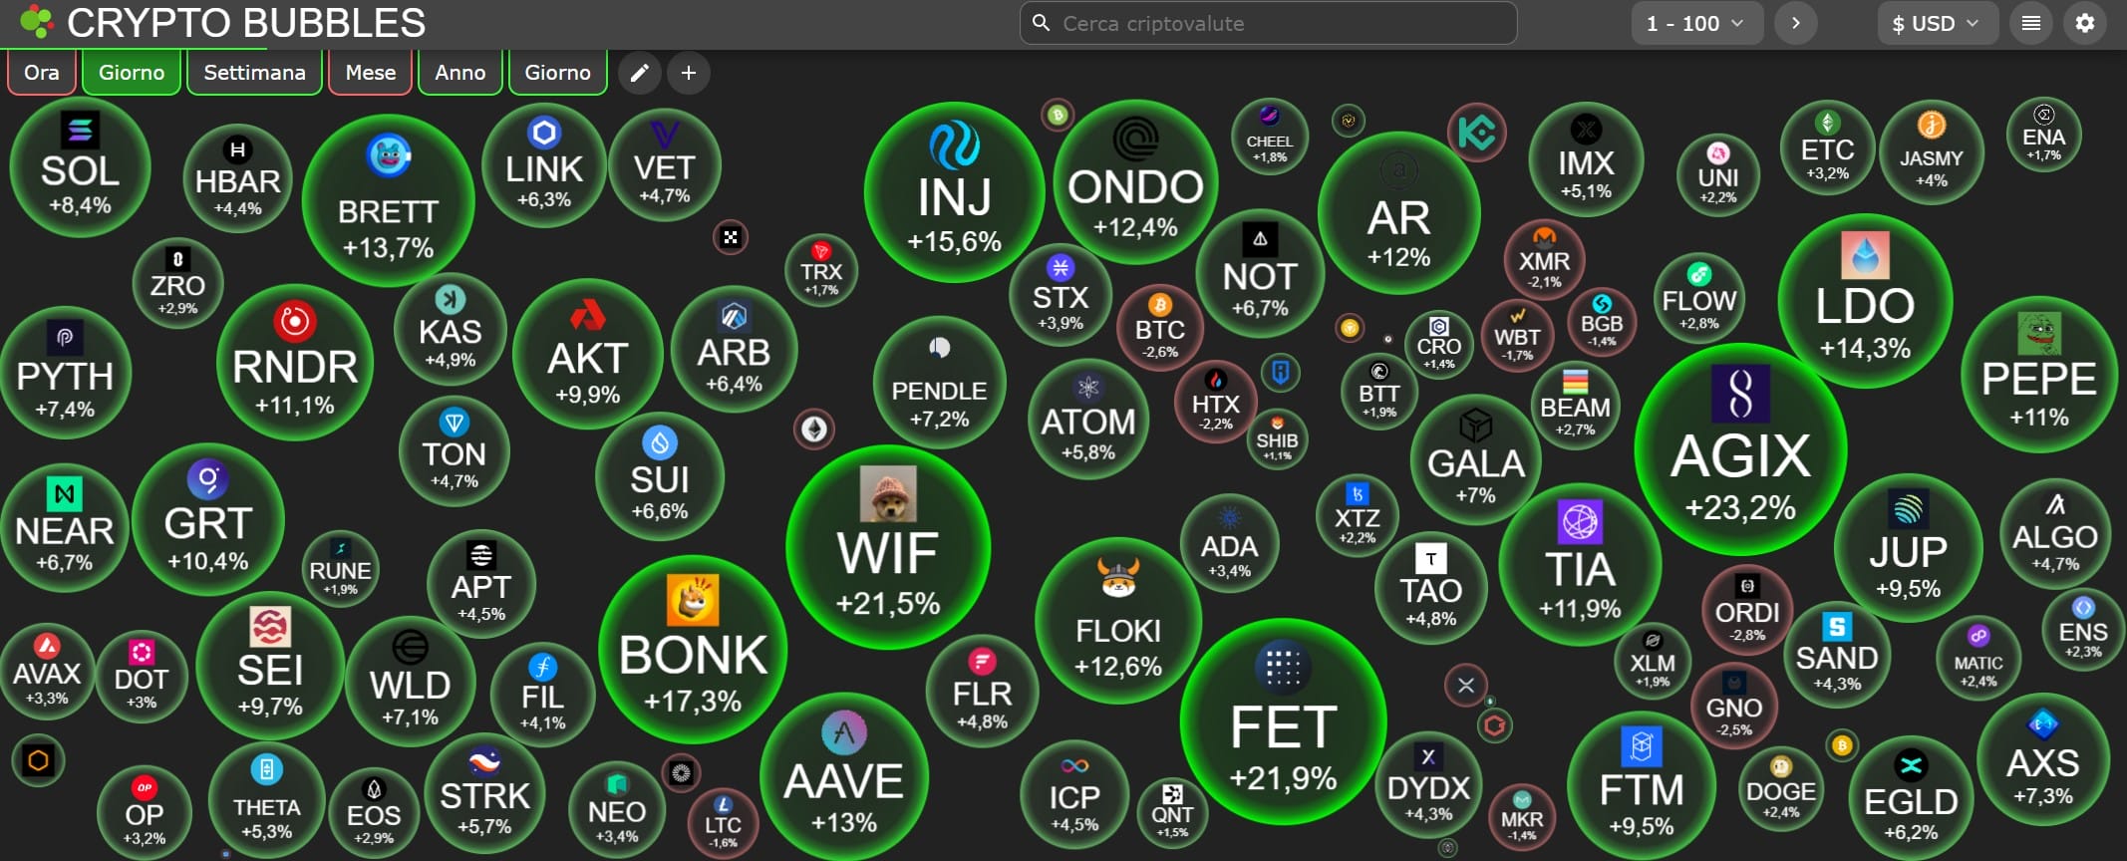Open the BTC bubble

tap(1159, 327)
